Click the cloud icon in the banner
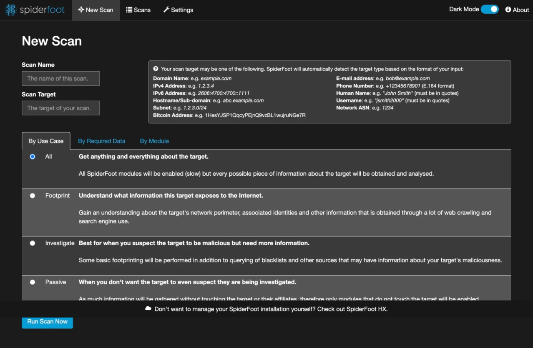This screenshot has width=533, height=348. coord(148,309)
